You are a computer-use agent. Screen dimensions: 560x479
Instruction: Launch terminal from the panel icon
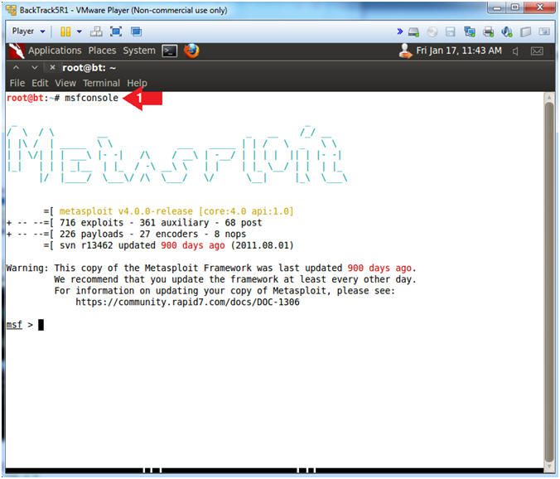point(169,51)
